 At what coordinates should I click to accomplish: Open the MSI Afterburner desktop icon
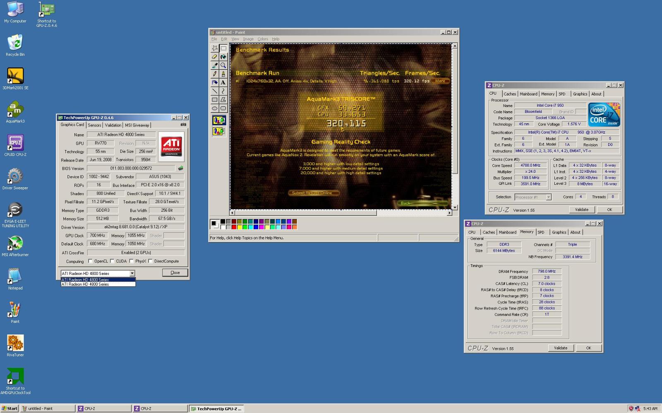point(15,246)
